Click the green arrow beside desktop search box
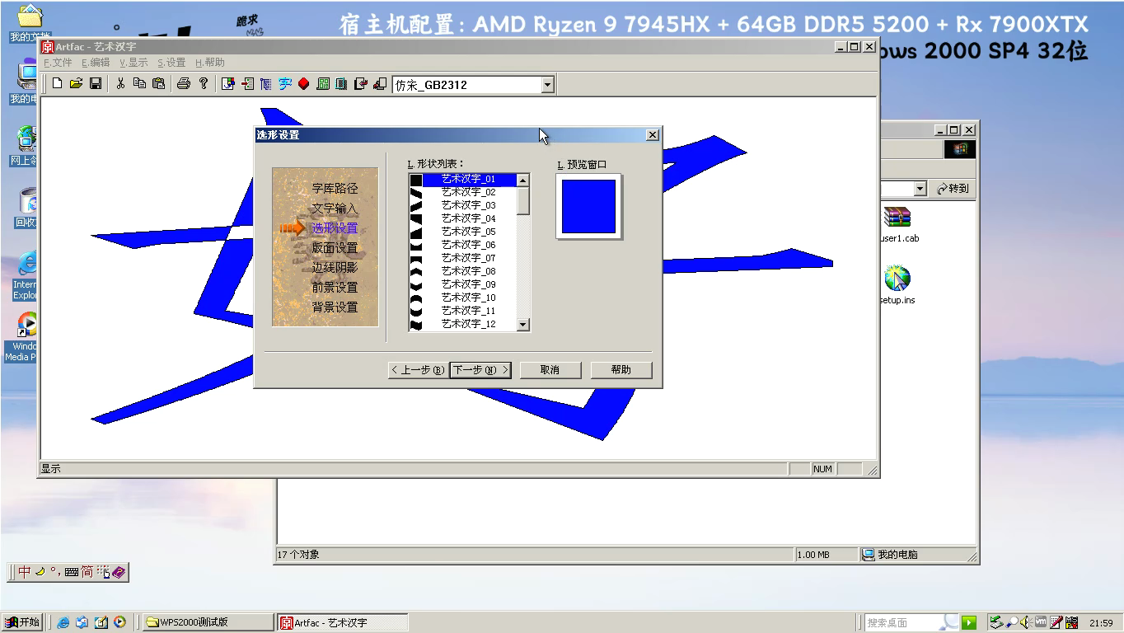Viewport: 1124px width, 633px height. [969, 622]
